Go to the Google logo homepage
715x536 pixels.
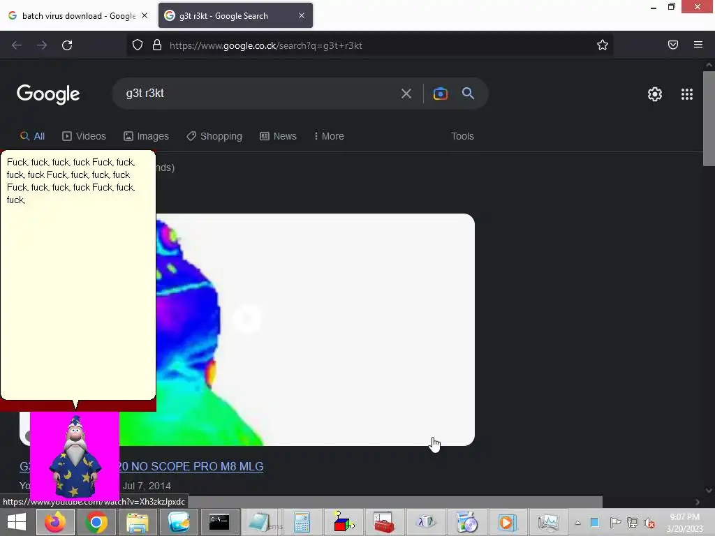point(48,94)
